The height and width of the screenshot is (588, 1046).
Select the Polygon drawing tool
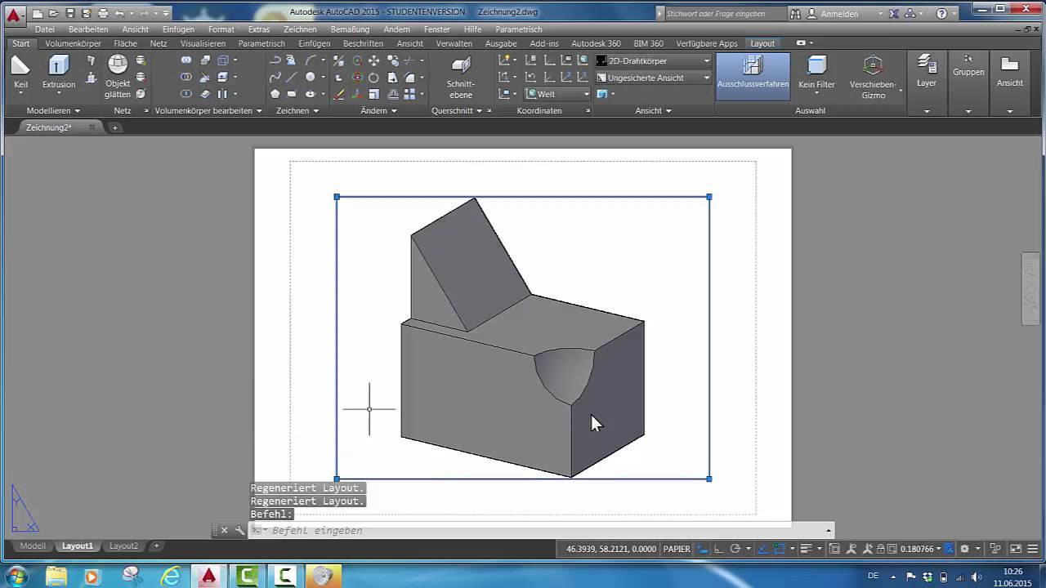275,94
